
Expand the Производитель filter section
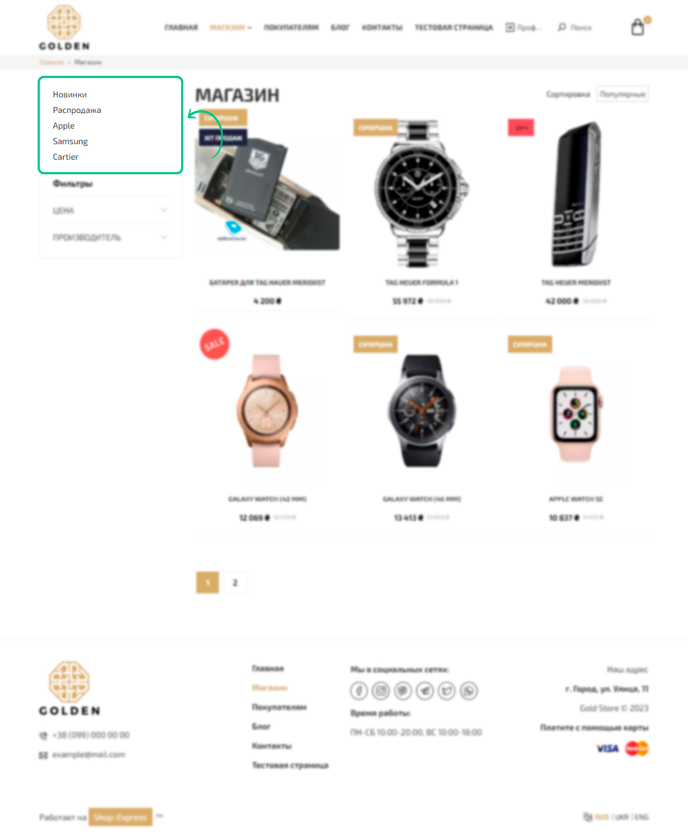tap(110, 237)
